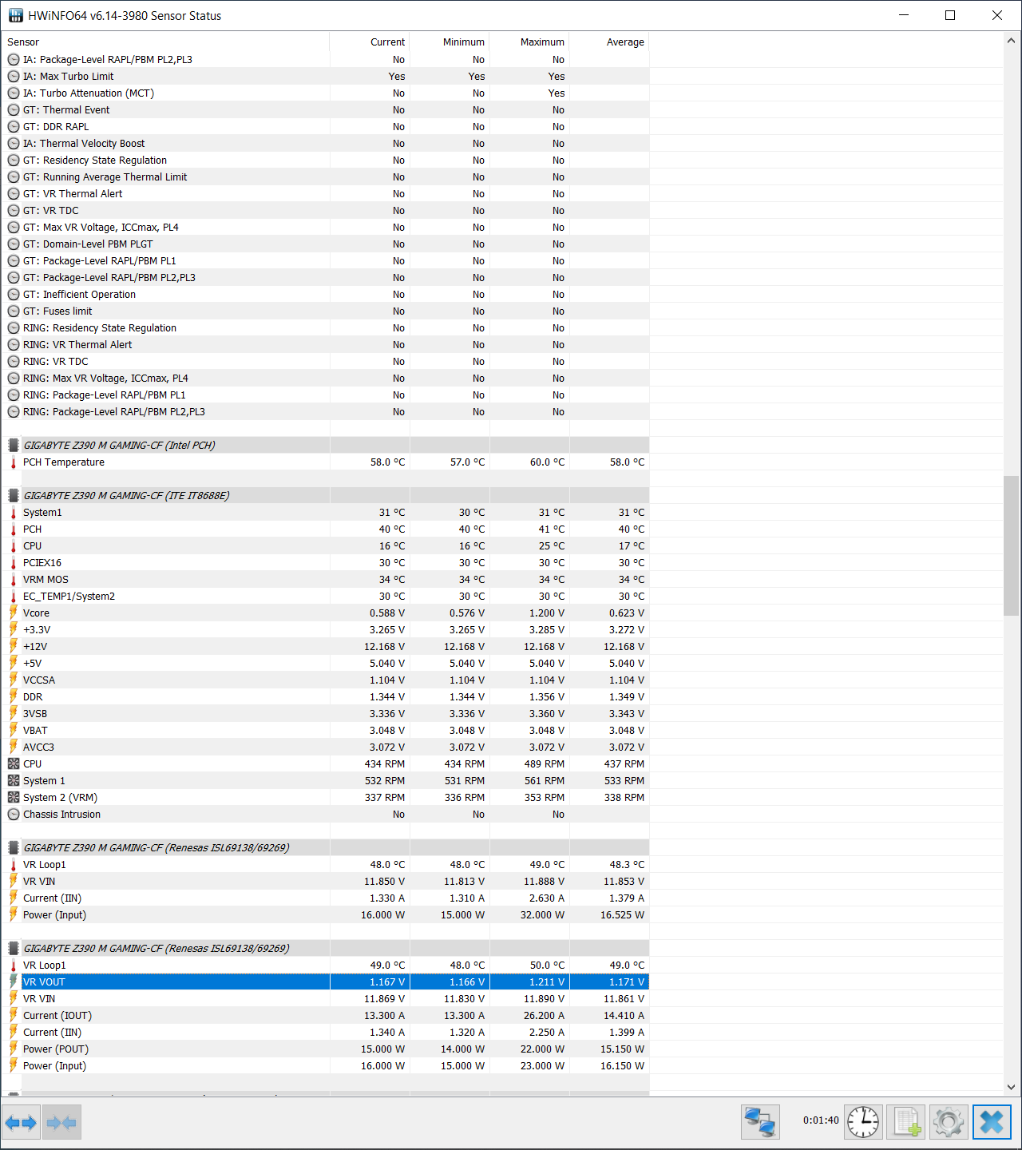The height and width of the screenshot is (1150, 1022).
Task: Click the fan icon beside System 2 (VRM)
Action: click(14, 798)
